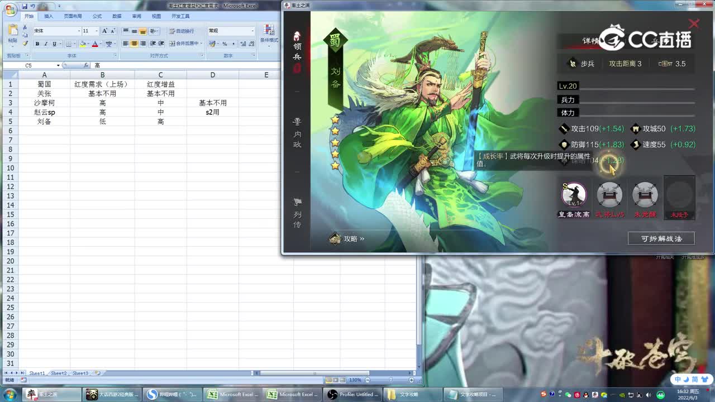
Task: Open the borders dropdown arrow
Action: pyautogui.click(x=75, y=44)
